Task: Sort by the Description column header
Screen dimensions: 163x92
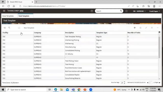Action: point(69,33)
